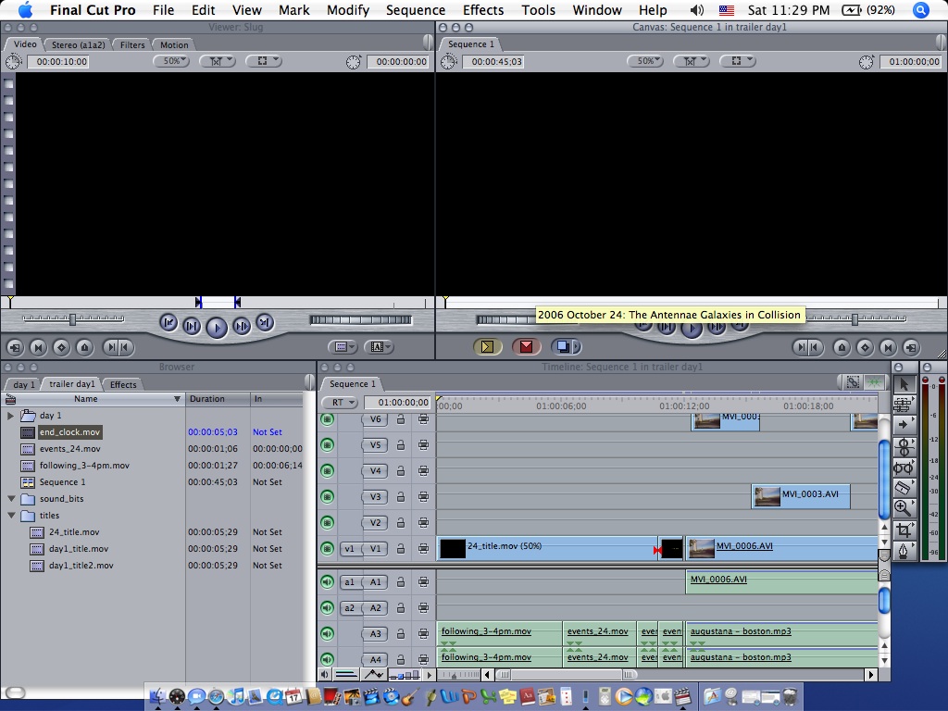Lock track V2
Viewport: 948px width, 711px height.
pos(400,522)
